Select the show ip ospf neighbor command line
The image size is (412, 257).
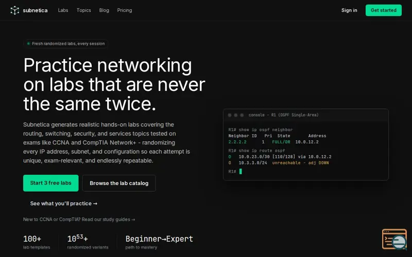(x=261, y=130)
